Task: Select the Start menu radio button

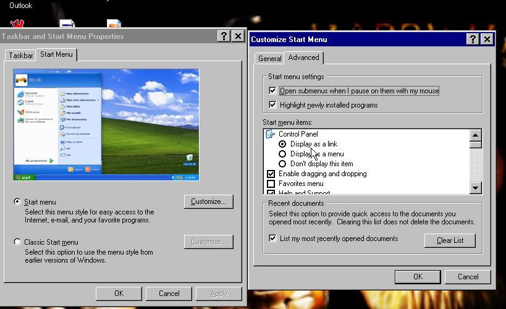Action: (x=17, y=201)
